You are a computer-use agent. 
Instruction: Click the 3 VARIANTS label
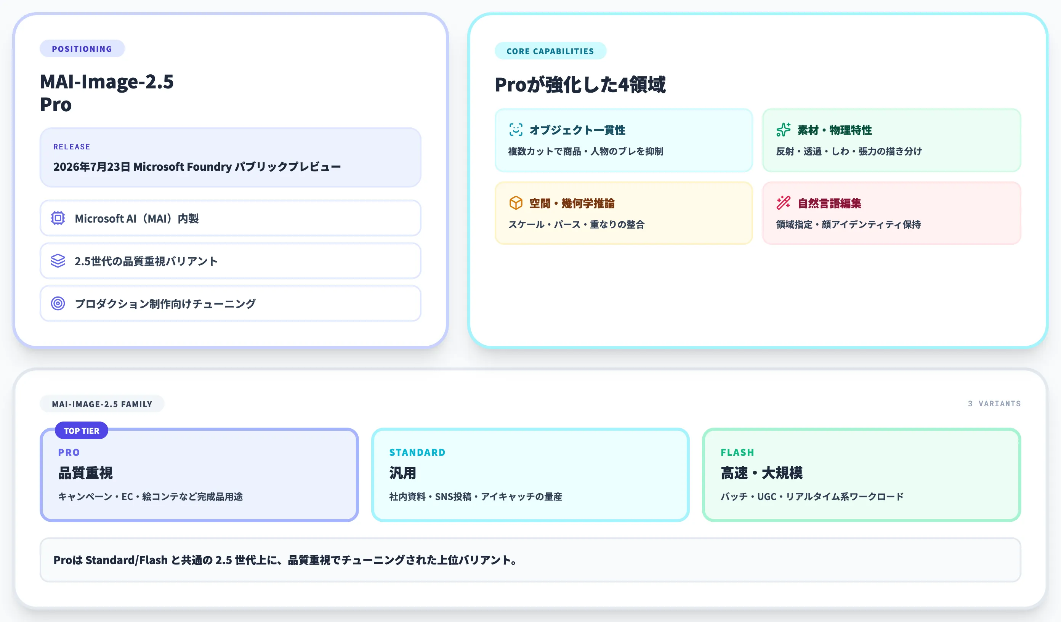click(994, 404)
